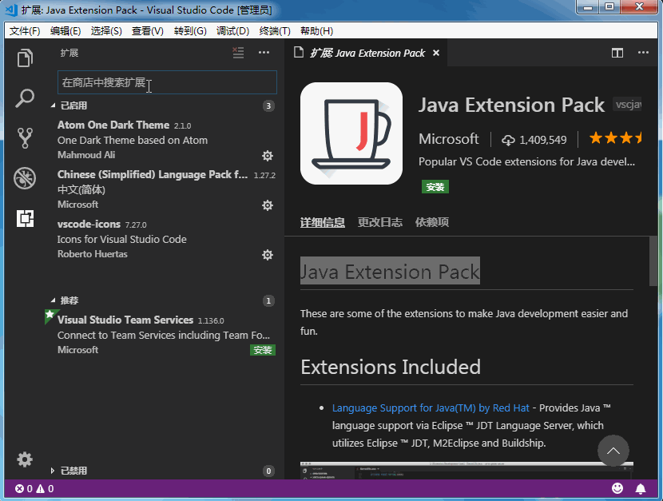Click the Microsoft publisher name in header
This screenshot has width=663, height=501.
tap(449, 139)
